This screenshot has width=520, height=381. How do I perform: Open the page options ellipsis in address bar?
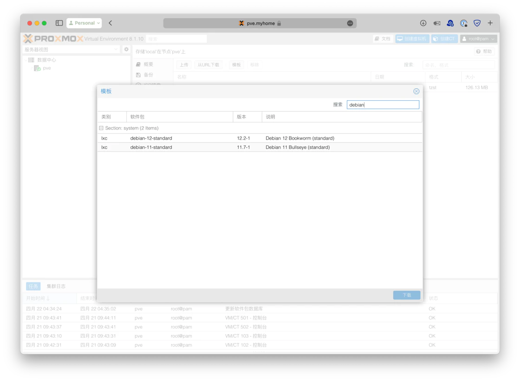pyautogui.click(x=350, y=23)
